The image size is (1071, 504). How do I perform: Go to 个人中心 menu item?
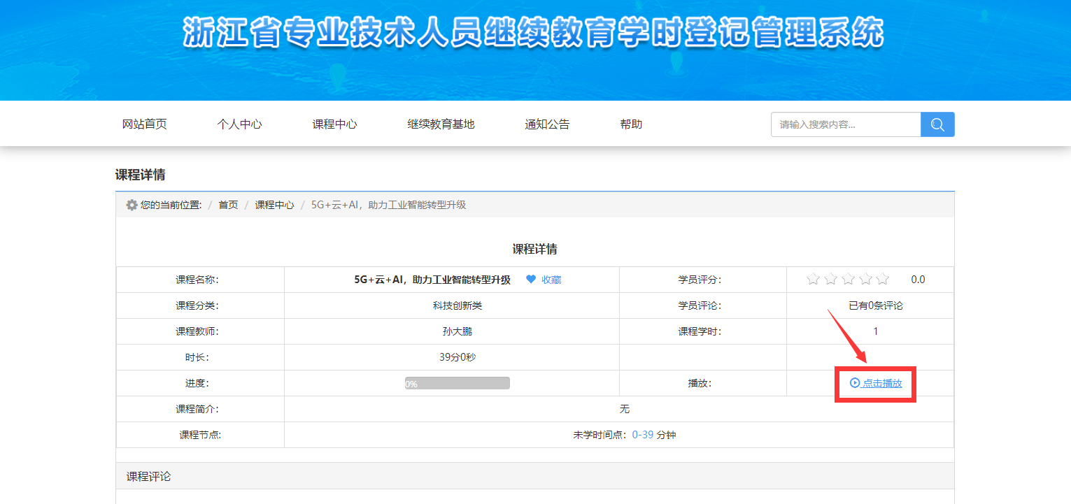(x=239, y=124)
